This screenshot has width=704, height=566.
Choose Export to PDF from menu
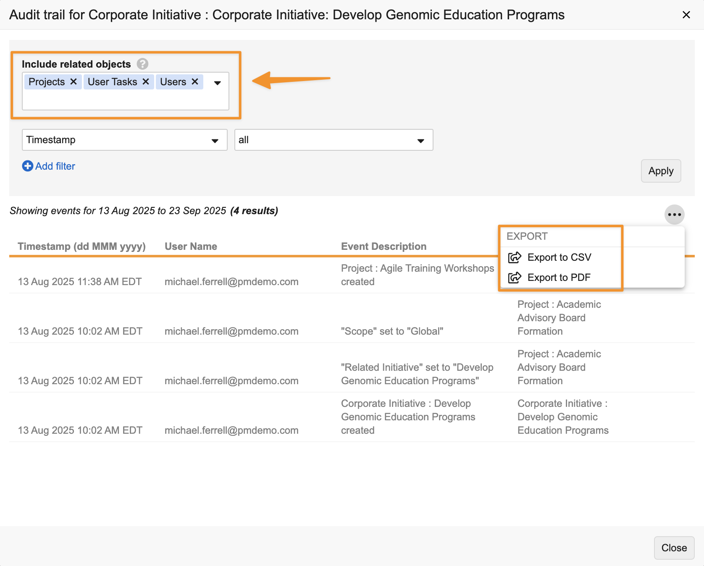point(559,278)
